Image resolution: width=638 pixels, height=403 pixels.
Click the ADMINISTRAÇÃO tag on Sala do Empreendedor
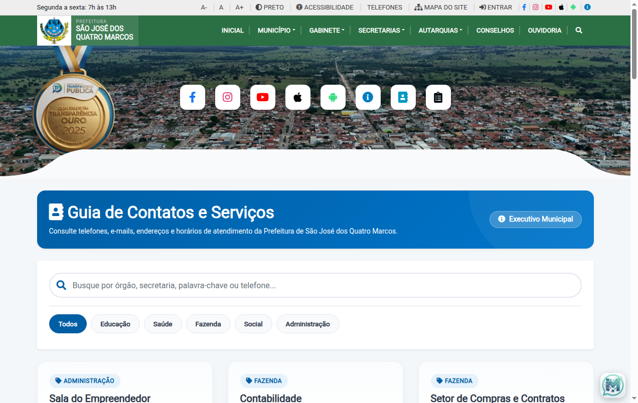85,381
